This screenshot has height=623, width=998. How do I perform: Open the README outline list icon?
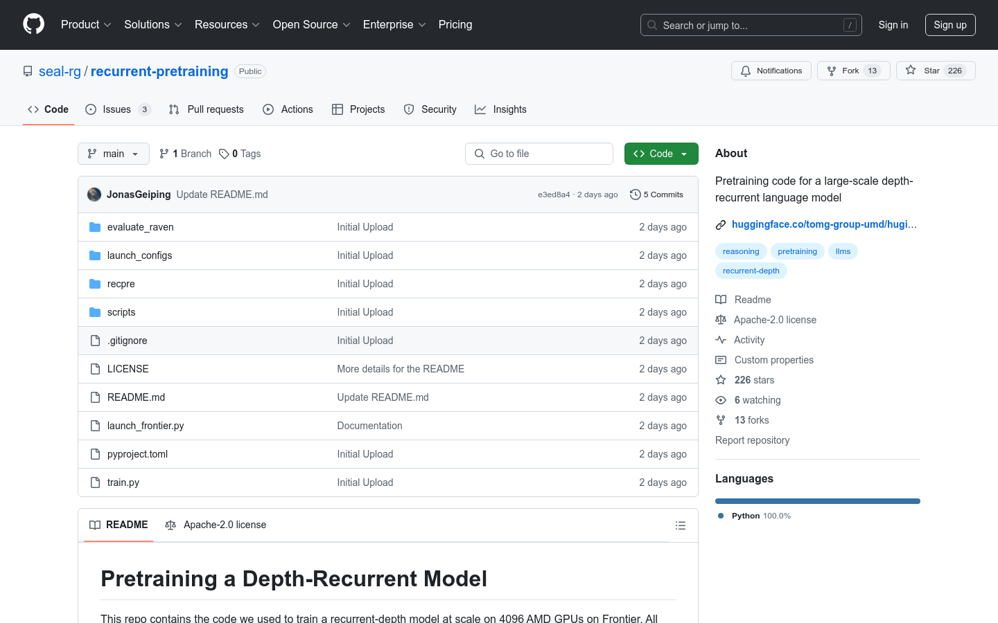click(x=680, y=525)
